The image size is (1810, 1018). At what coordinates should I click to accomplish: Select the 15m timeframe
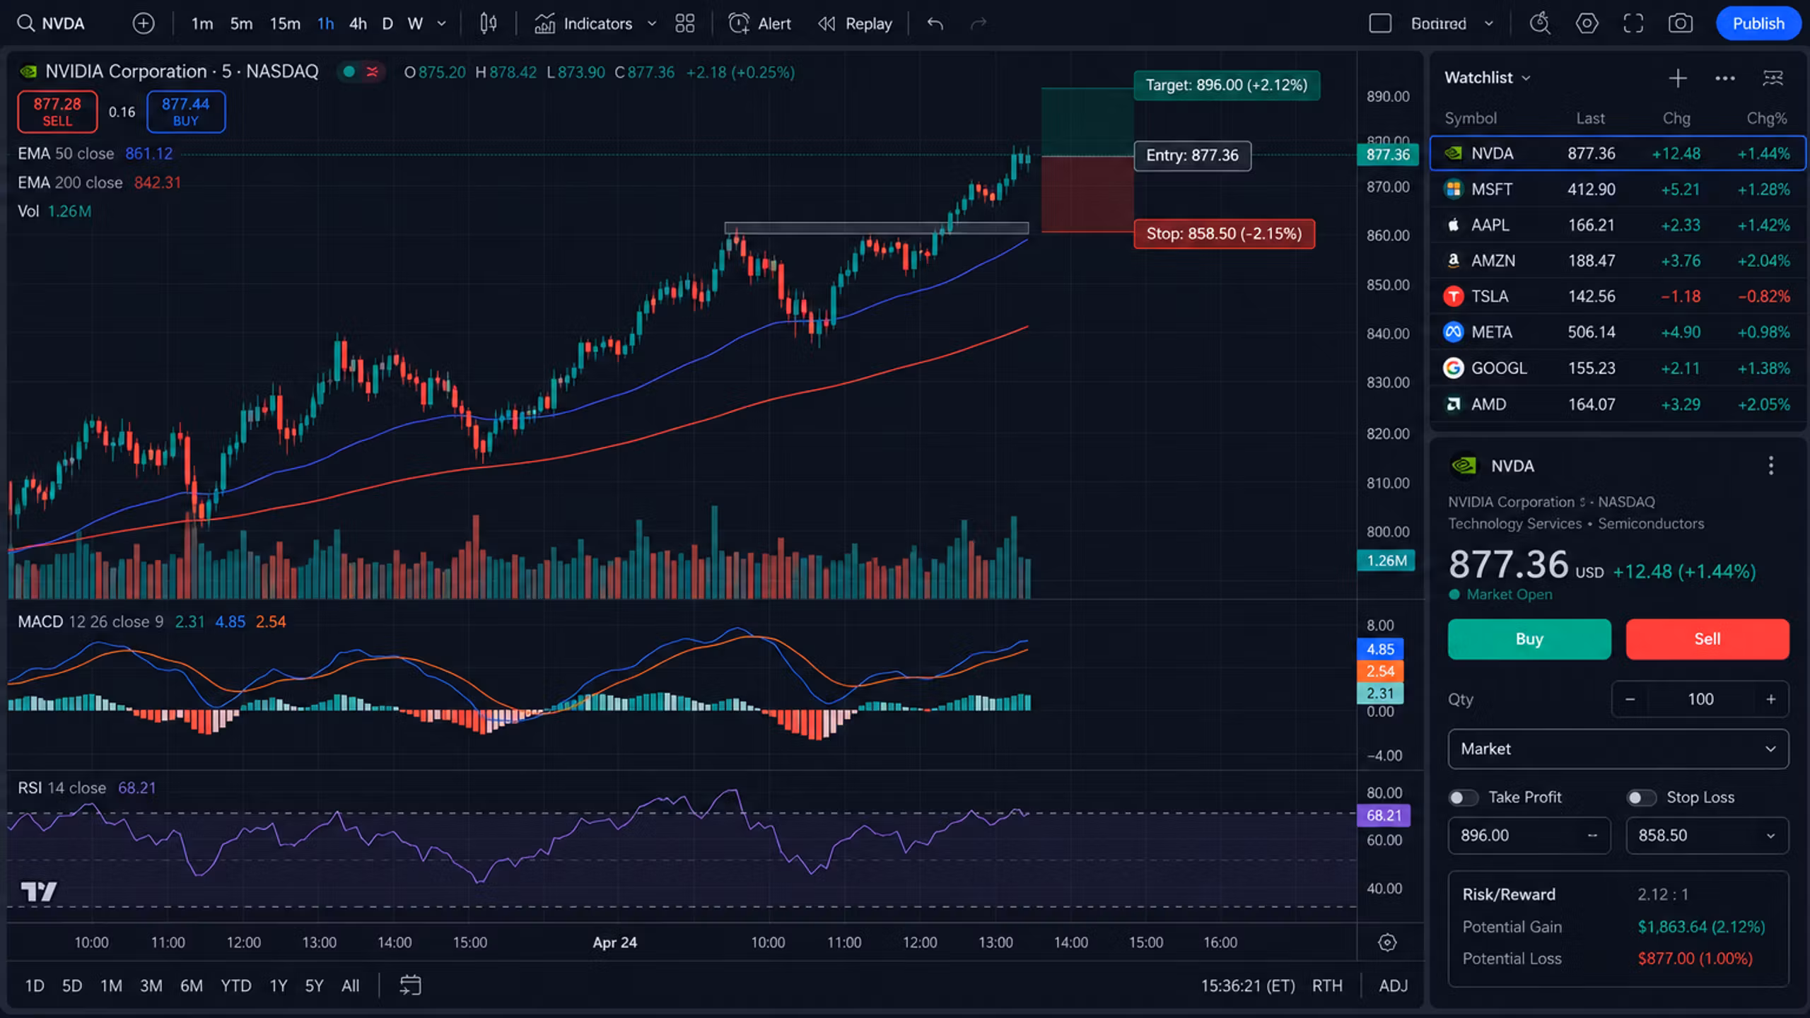coord(285,23)
